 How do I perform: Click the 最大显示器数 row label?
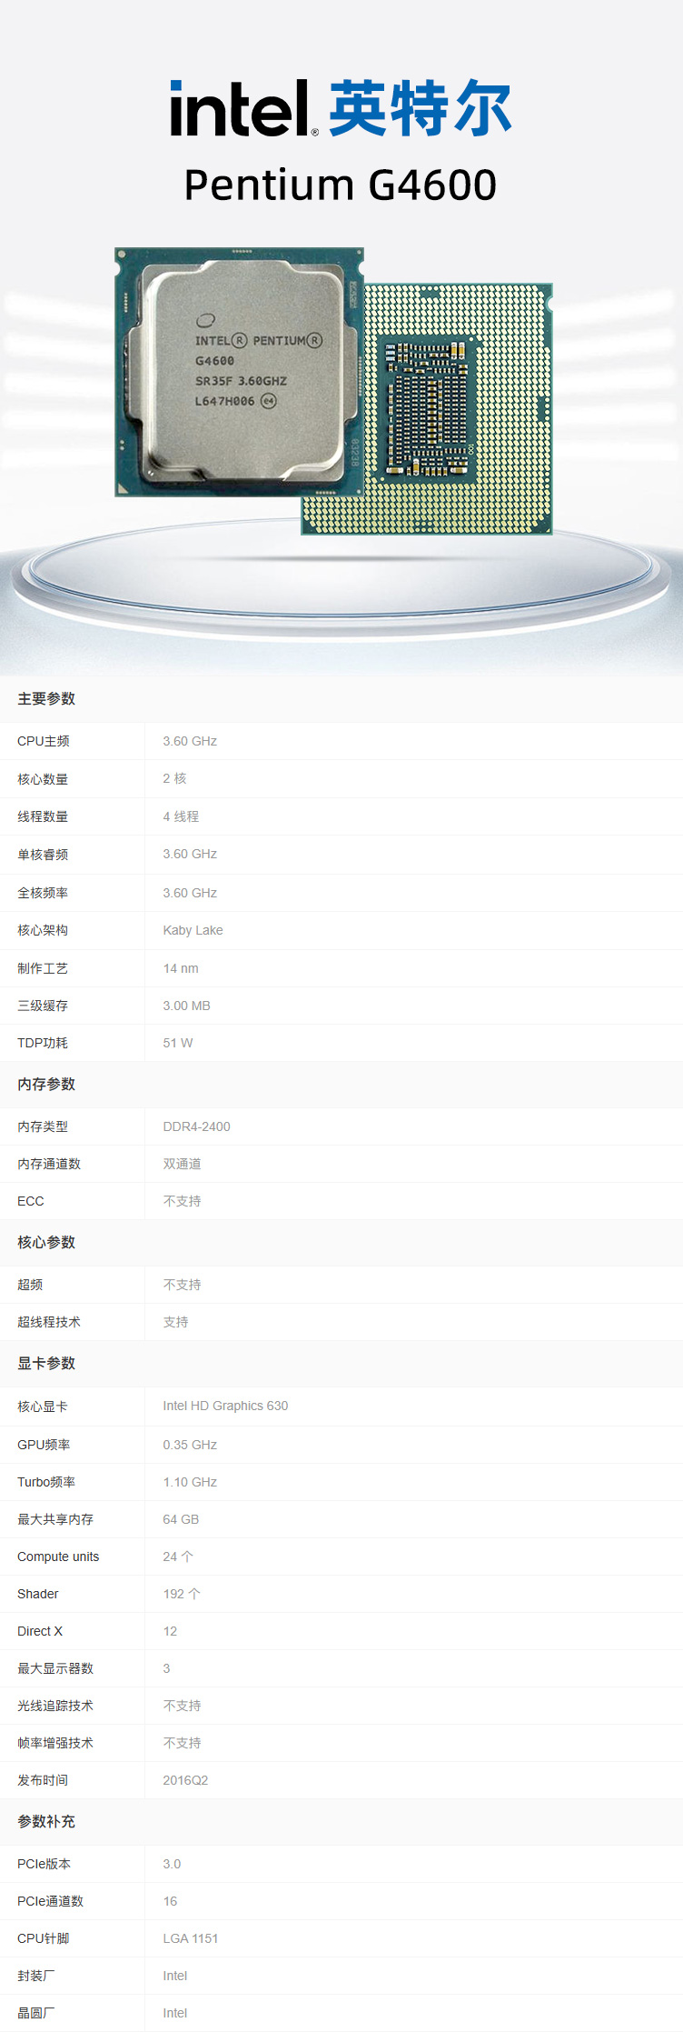pos(55,1668)
